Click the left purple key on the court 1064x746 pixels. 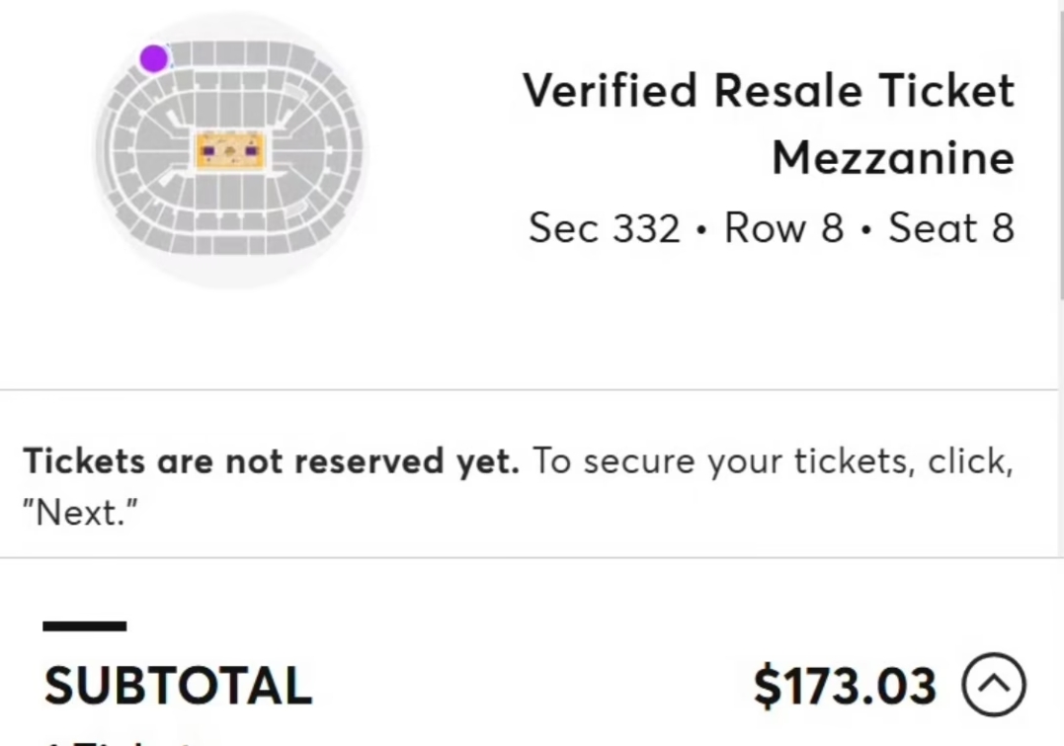click(208, 151)
